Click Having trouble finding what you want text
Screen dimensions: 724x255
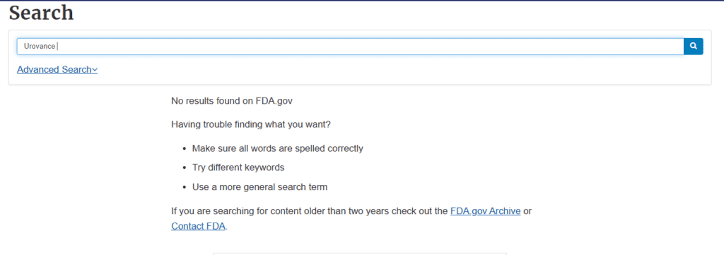point(251,124)
